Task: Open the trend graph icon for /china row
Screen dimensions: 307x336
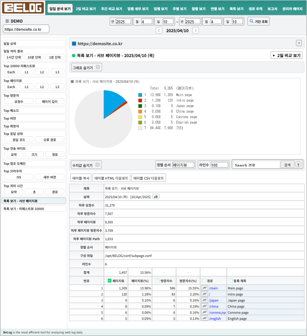Action: (x=204, y=306)
